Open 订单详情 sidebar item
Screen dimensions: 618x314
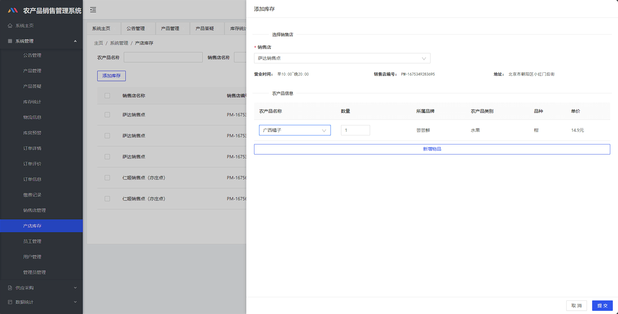coord(41,148)
